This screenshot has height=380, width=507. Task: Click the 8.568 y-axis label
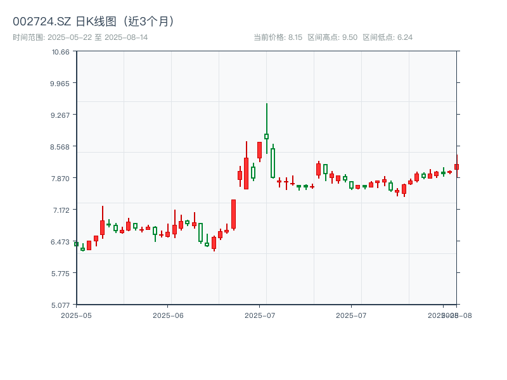pos(60,146)
